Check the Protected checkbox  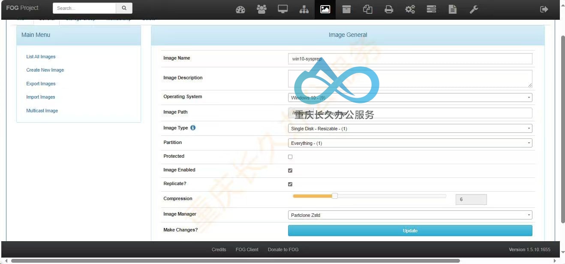click(290, 157)
